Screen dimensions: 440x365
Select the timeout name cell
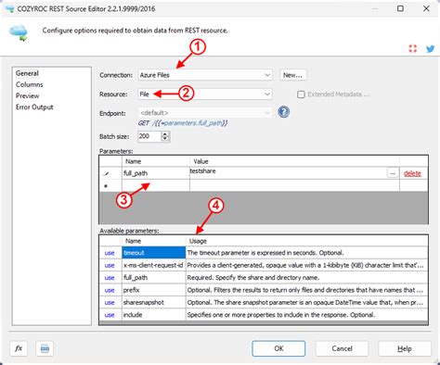coord(154,253)
